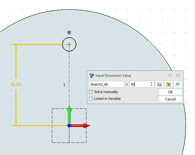Click the OK button in the dialog
This screenshot has height=155, width=195.
170,92
